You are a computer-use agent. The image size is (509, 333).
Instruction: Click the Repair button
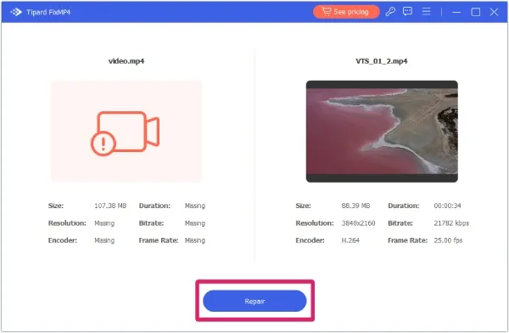click(255, 301)
